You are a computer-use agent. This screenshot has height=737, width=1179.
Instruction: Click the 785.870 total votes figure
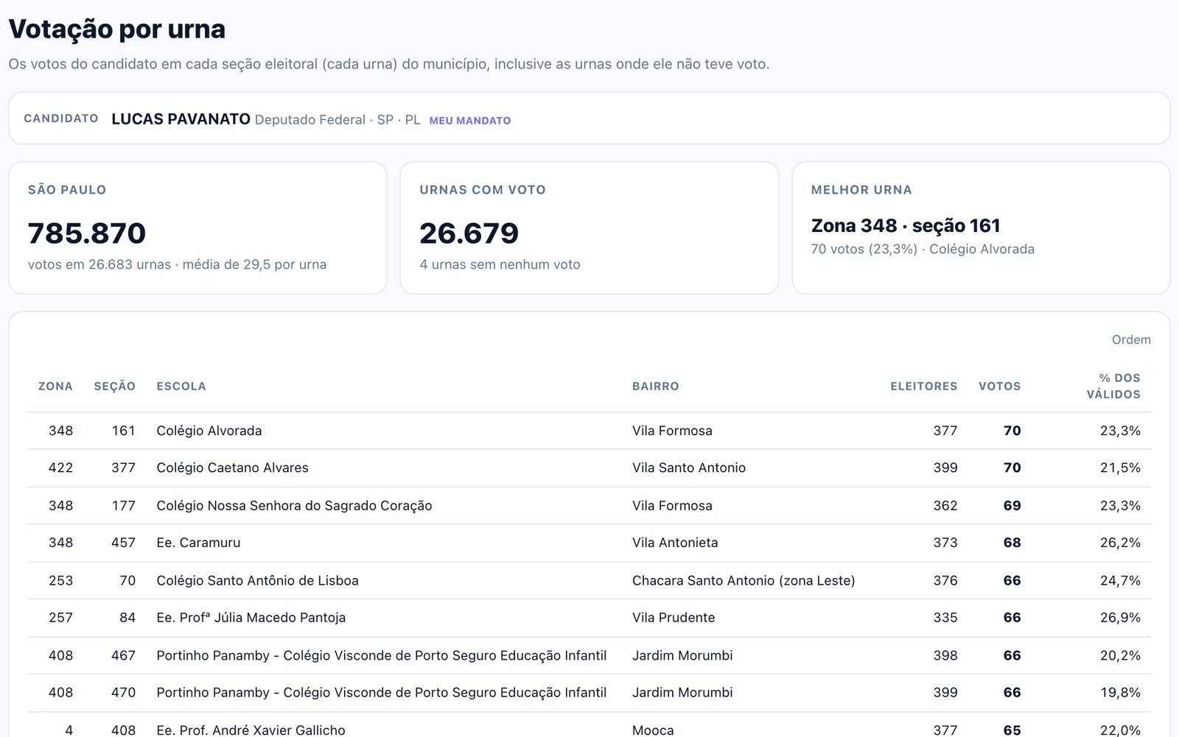tap(87, 233)
